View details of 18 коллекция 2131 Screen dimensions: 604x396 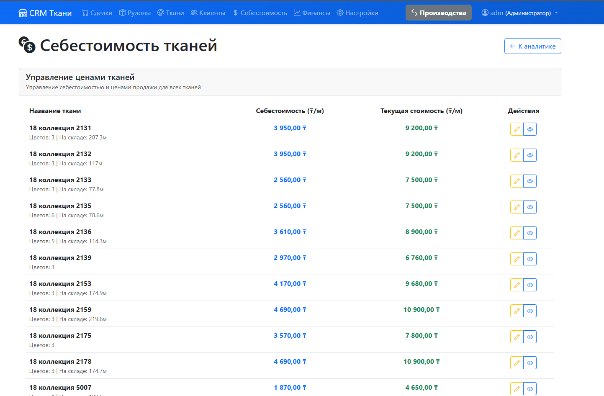point(530,129)
